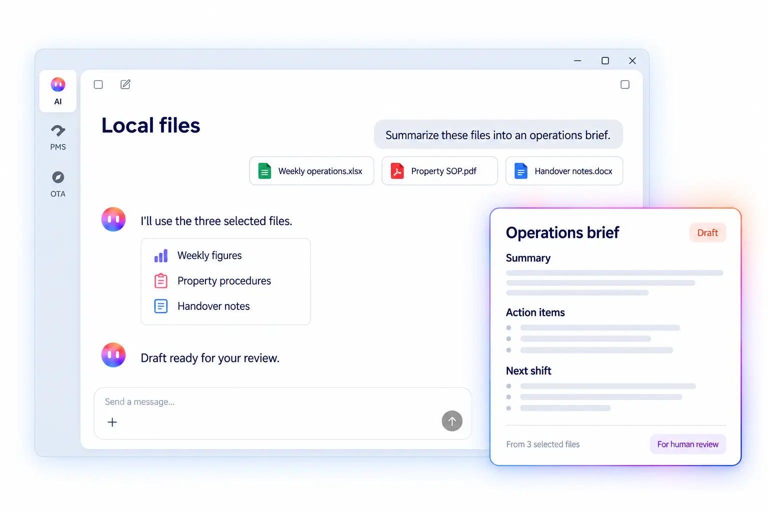Click the 'Summarize these files' message bubble

pos(498,135)
